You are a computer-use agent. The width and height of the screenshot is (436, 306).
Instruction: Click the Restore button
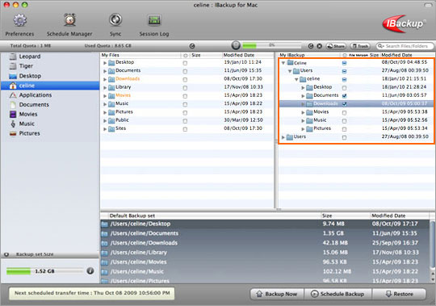click(x=399, y=294)
